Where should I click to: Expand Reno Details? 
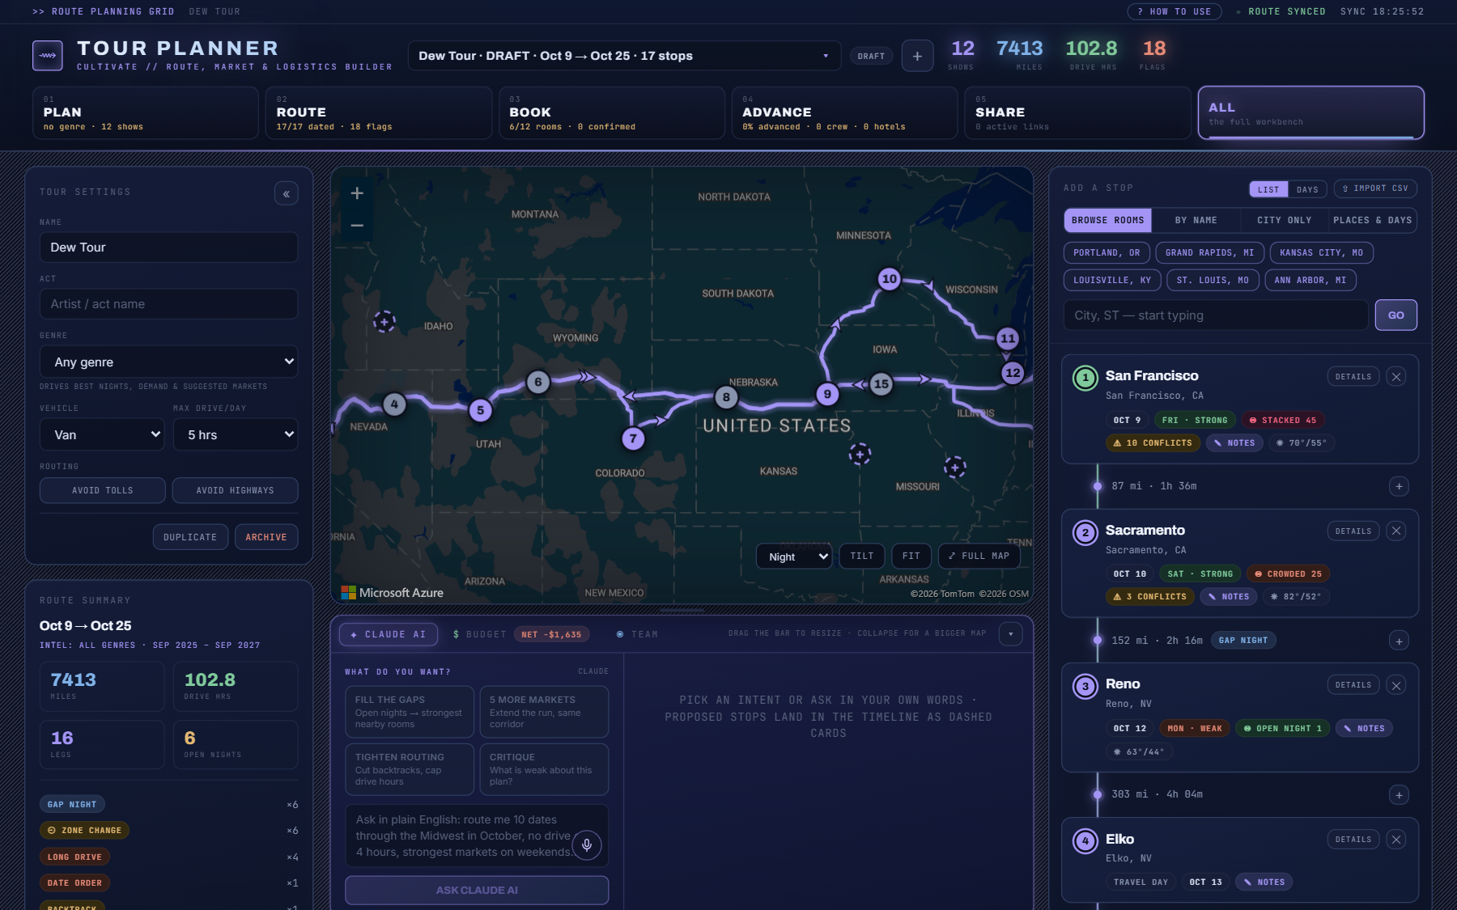[1353, 685]
